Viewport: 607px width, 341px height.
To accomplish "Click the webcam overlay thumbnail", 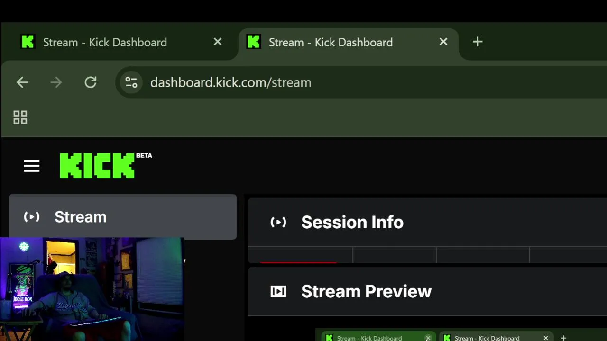I will [x=92, y=289].
